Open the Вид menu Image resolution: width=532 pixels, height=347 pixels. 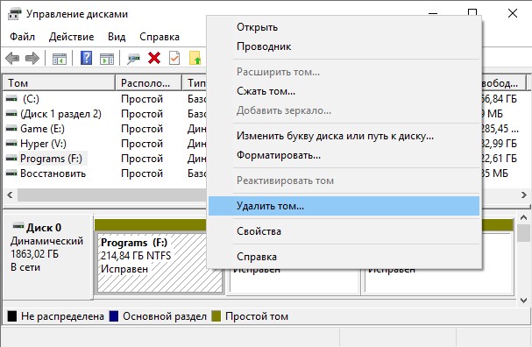[x=117, y=37]
